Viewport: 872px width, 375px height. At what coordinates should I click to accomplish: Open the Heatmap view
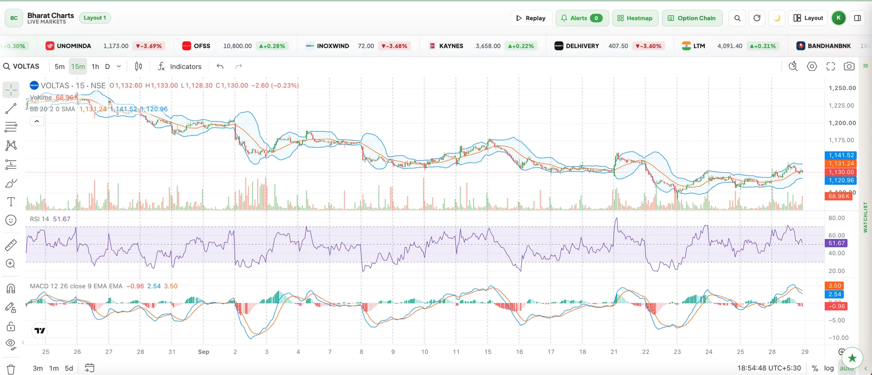tap(635, 18)
